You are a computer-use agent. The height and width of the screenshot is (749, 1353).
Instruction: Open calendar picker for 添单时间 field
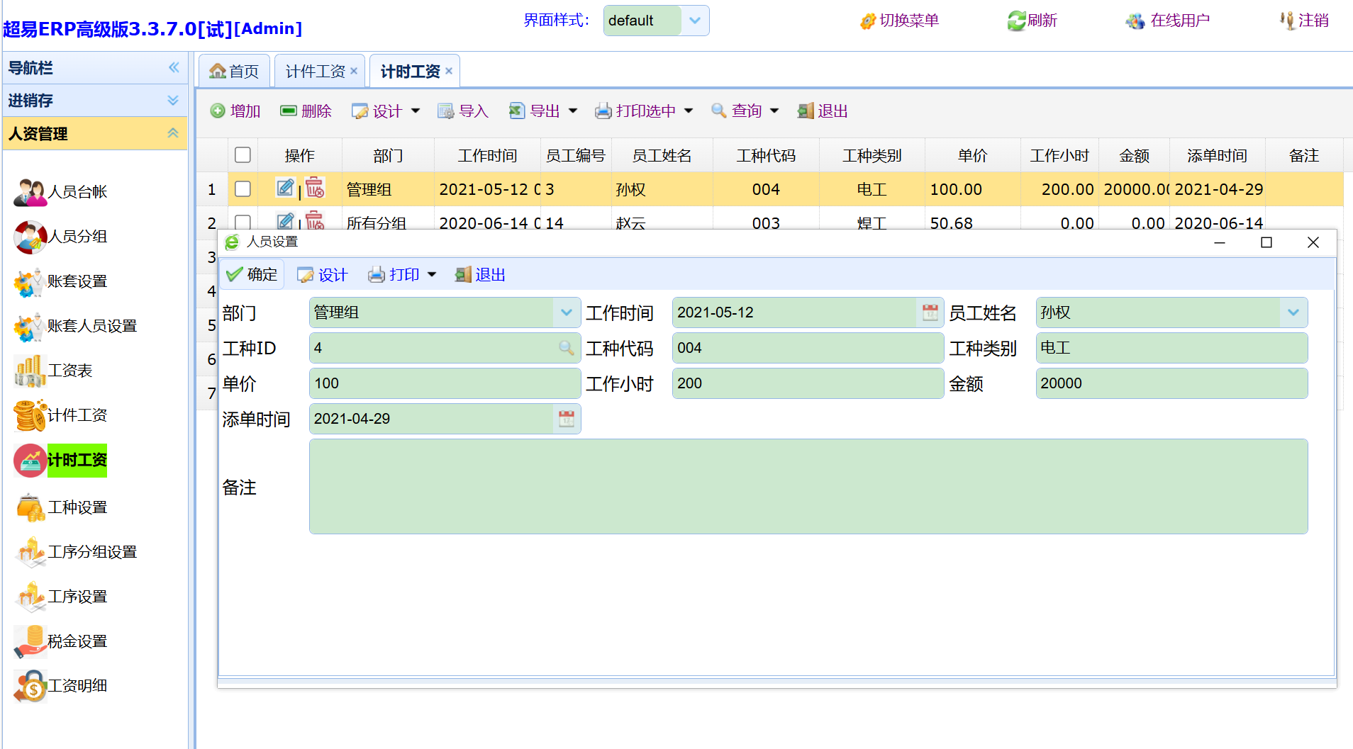click(x=566, y=419)
